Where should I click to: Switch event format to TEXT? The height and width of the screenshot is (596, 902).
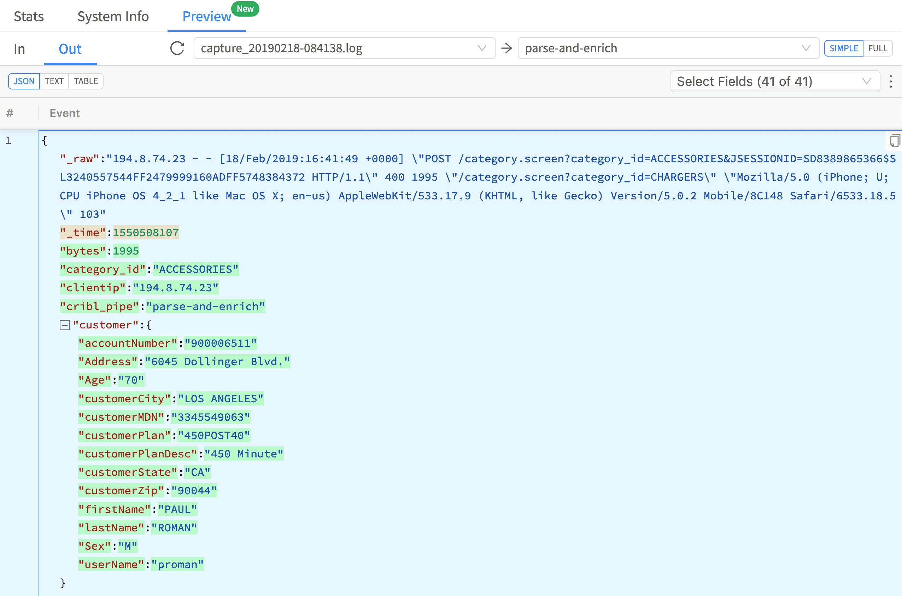pos(54,81)
